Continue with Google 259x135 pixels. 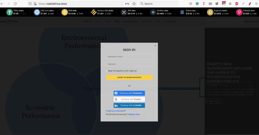point(129,99)
